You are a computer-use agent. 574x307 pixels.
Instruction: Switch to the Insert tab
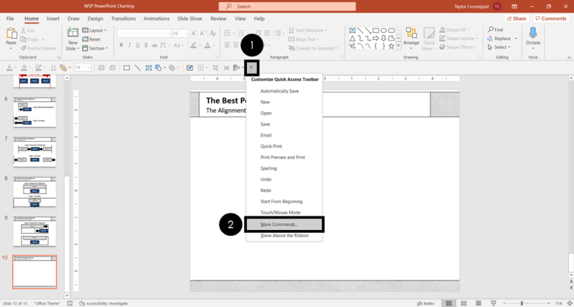point(53,19)
